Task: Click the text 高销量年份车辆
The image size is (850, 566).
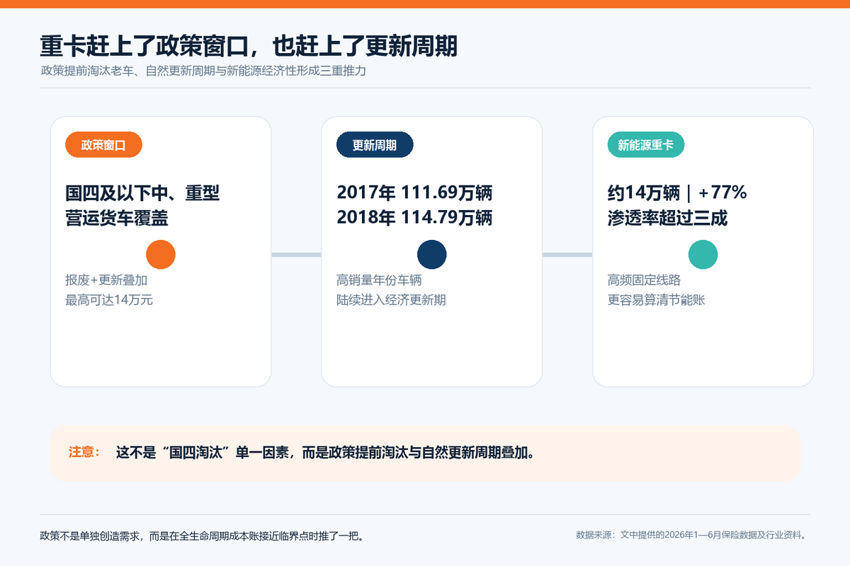Action: (380, 280)
